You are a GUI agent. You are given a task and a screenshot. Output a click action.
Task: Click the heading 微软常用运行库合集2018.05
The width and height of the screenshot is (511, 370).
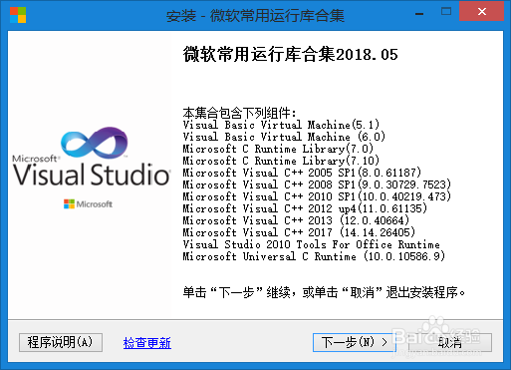290,54
